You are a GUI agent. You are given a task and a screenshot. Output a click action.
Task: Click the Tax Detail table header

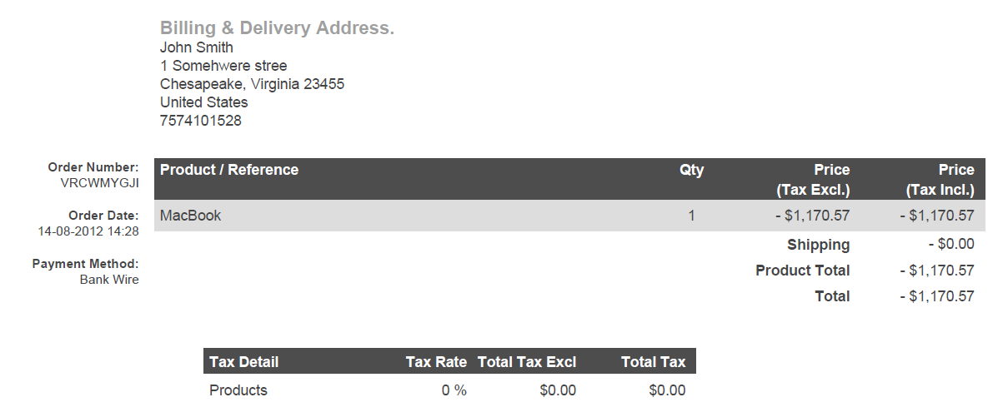pyautogui.click(x=244, y=362)
